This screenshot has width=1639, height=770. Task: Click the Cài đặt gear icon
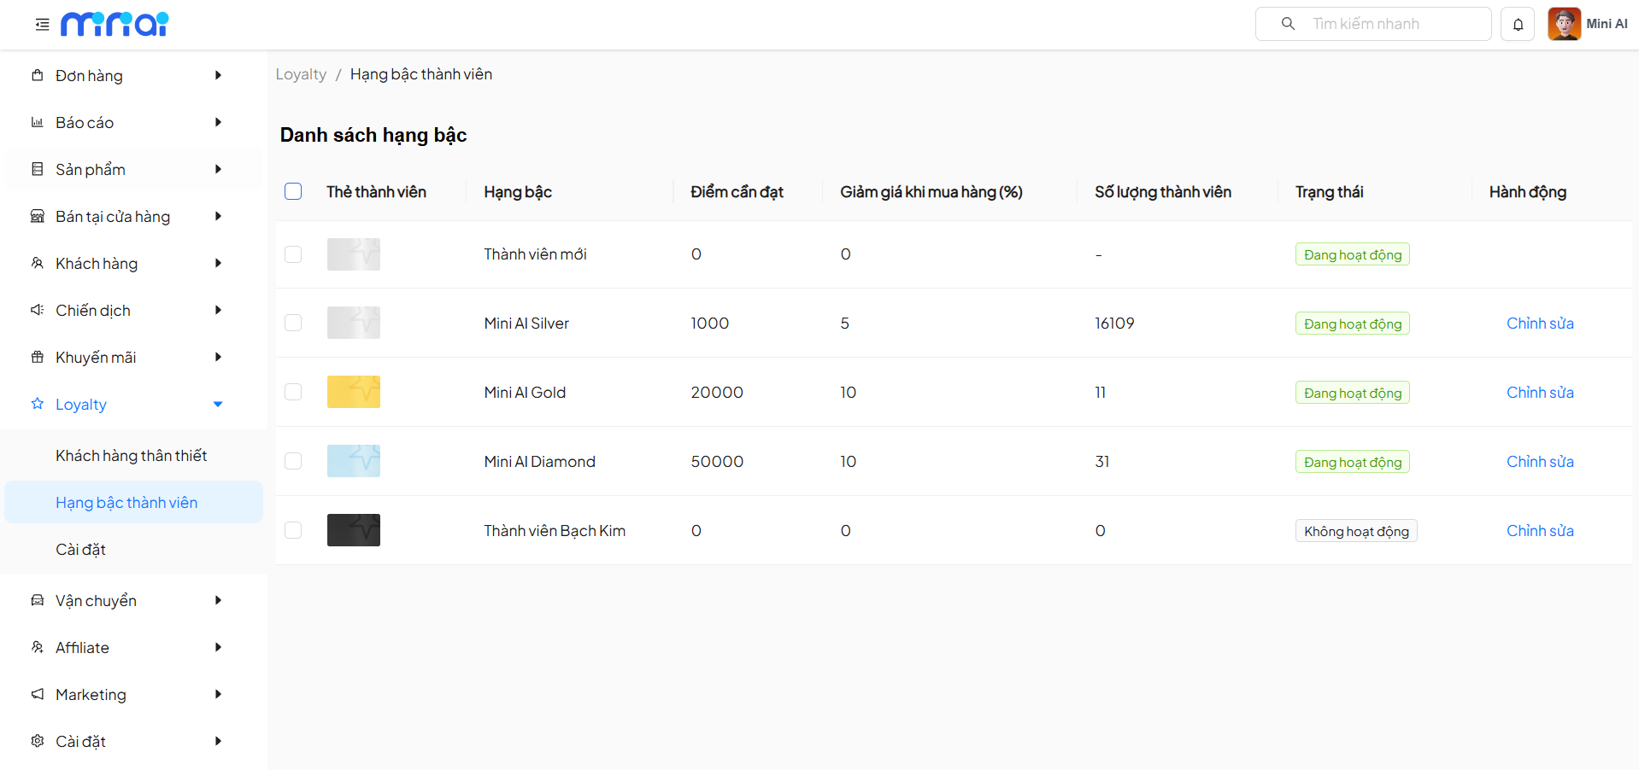38,741
